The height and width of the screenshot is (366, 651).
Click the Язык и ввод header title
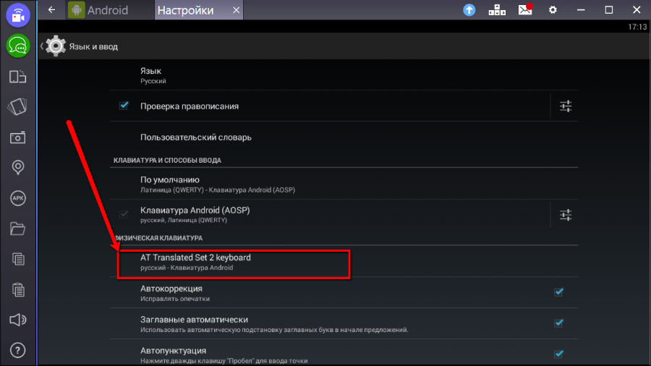(93, 46)
